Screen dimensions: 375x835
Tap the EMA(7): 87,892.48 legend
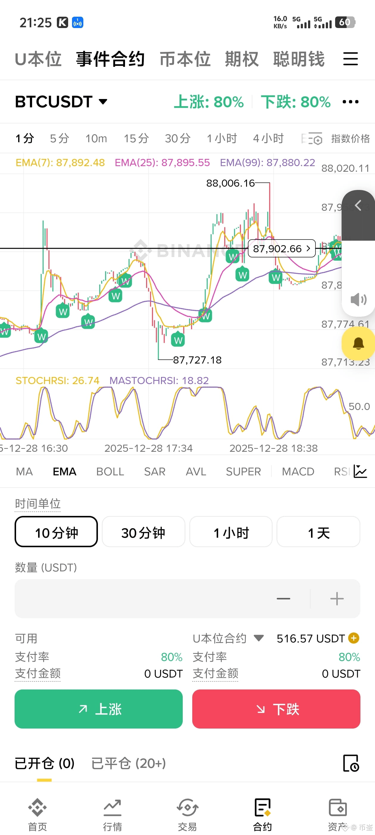pyautogui.click(x=60, y=163)
